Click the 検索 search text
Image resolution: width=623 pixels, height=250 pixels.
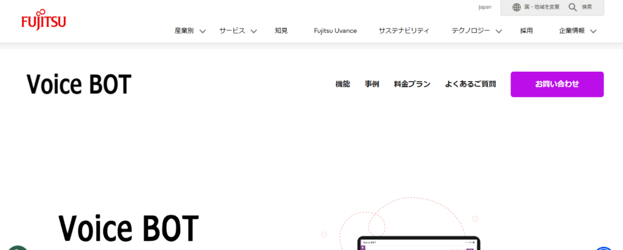(587, 7)
